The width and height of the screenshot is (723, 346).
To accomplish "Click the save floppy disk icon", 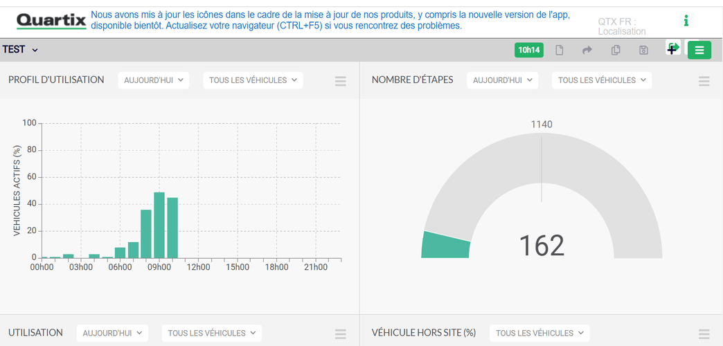I will (x=643, y=50).
